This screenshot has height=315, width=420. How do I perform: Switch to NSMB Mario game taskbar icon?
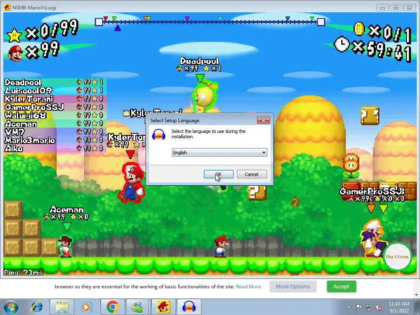point(163,307)
